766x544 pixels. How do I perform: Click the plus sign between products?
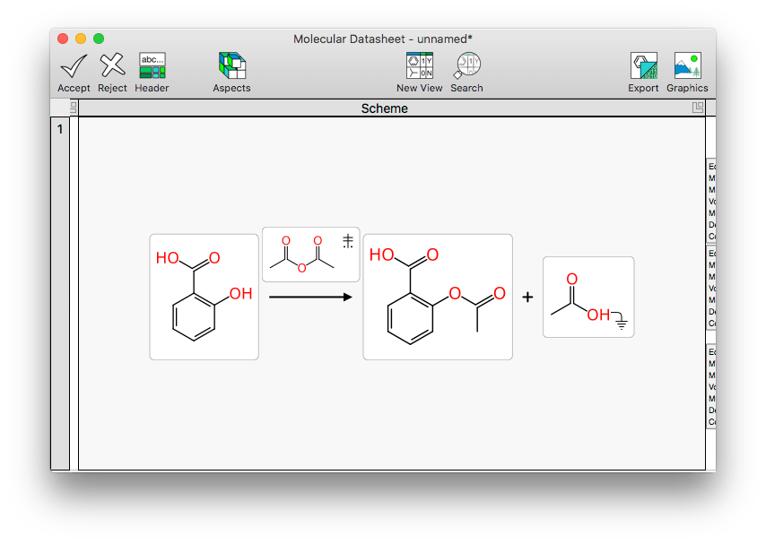tap(527, 297)
